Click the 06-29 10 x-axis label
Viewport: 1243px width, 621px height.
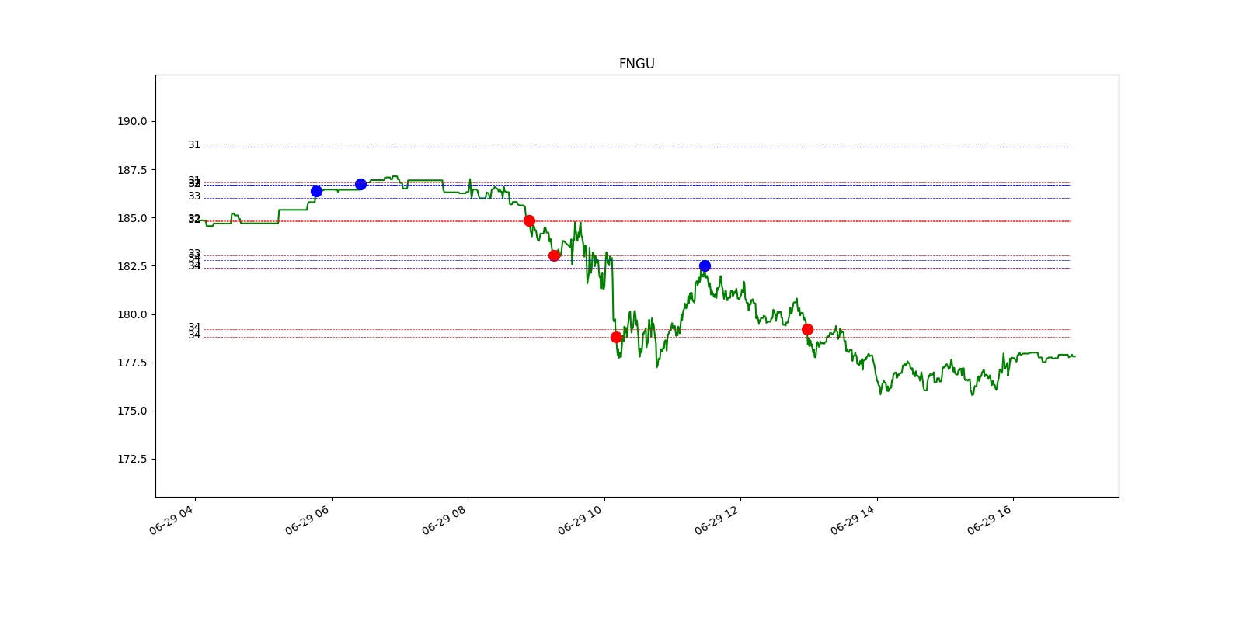(580, 520)
